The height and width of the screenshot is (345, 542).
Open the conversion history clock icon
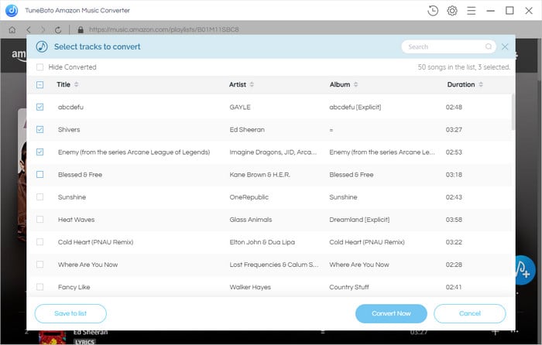tap(432, 11)
